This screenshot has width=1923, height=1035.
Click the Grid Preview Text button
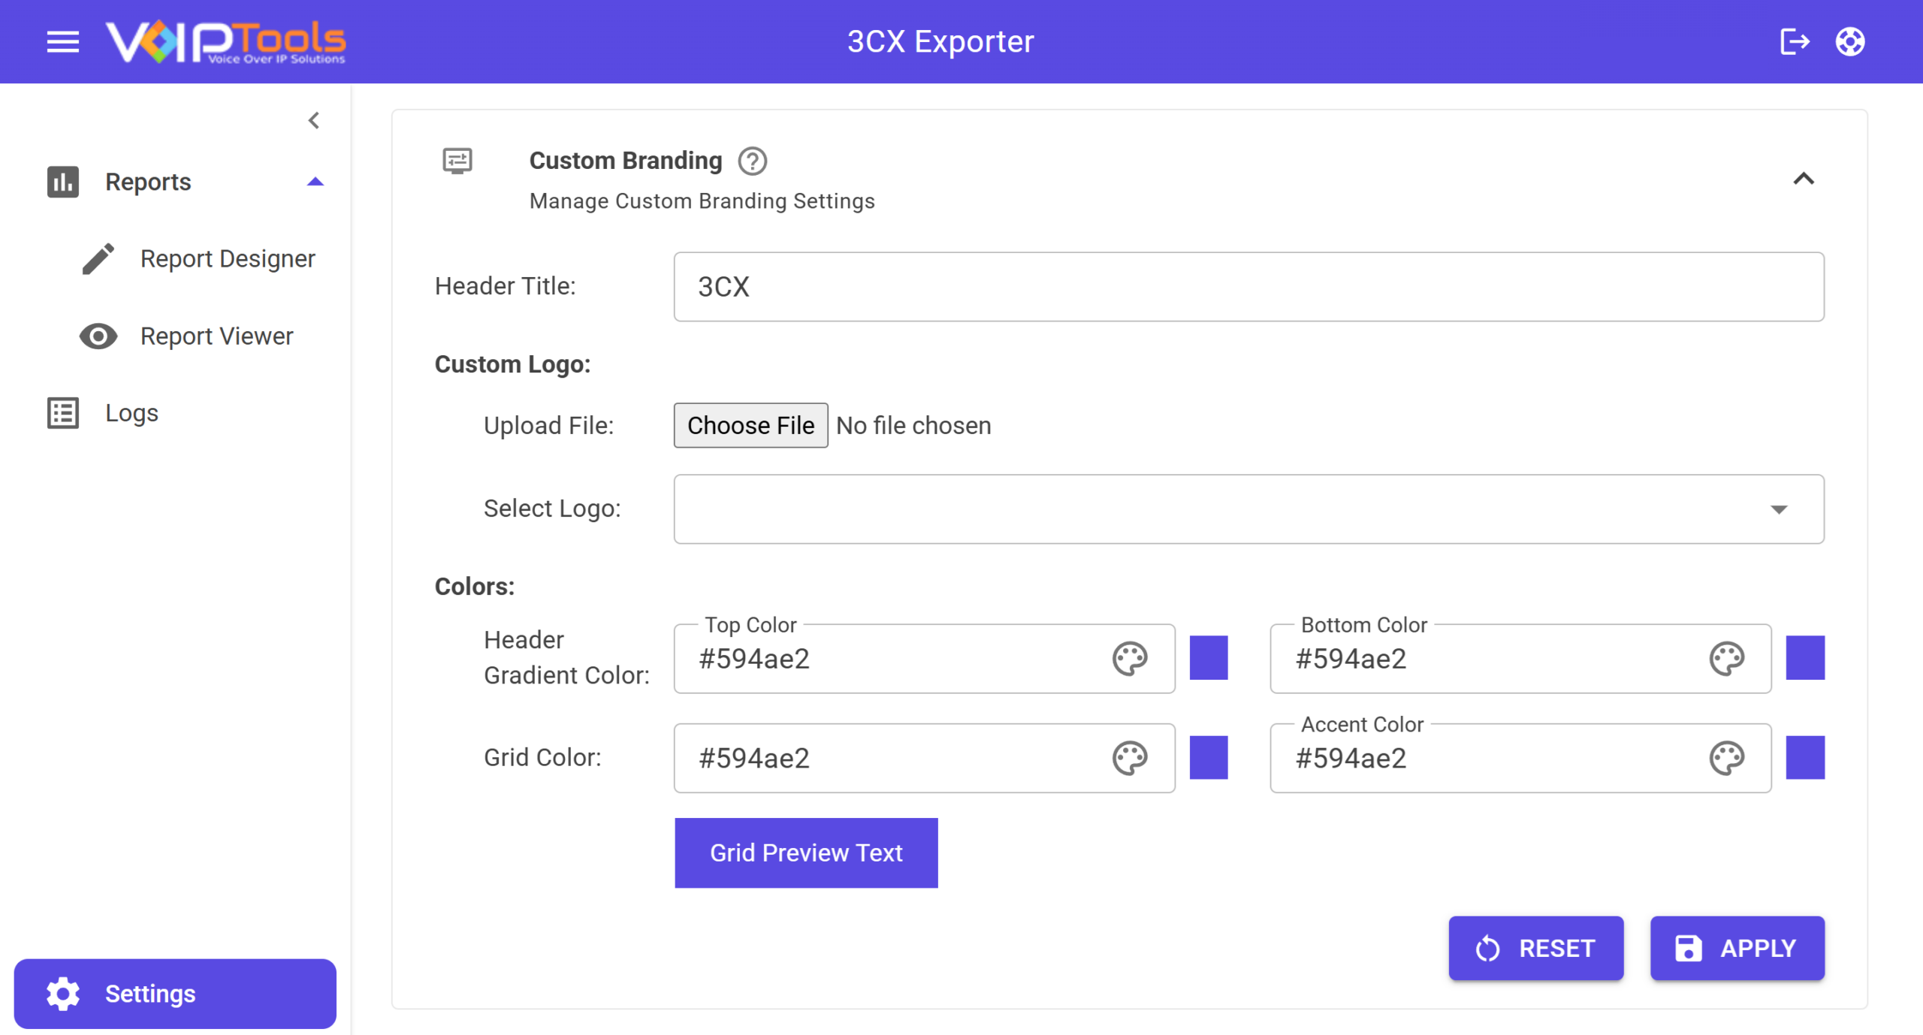pyautogui.click(x=806, y=853)
